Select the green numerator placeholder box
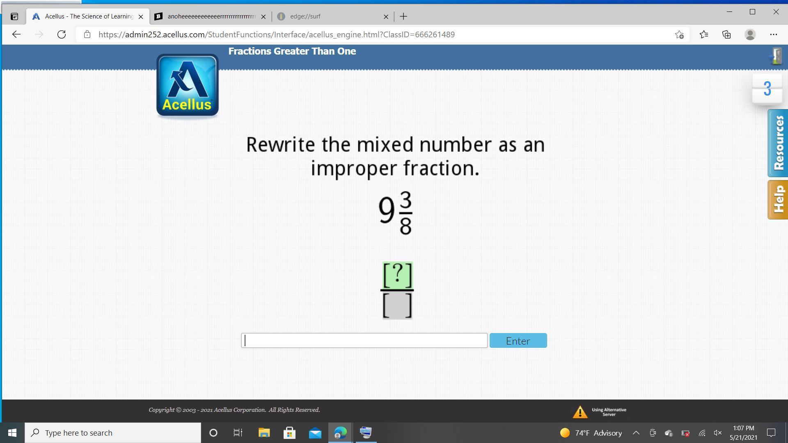 pyautogui.click(x=397, y=275)
